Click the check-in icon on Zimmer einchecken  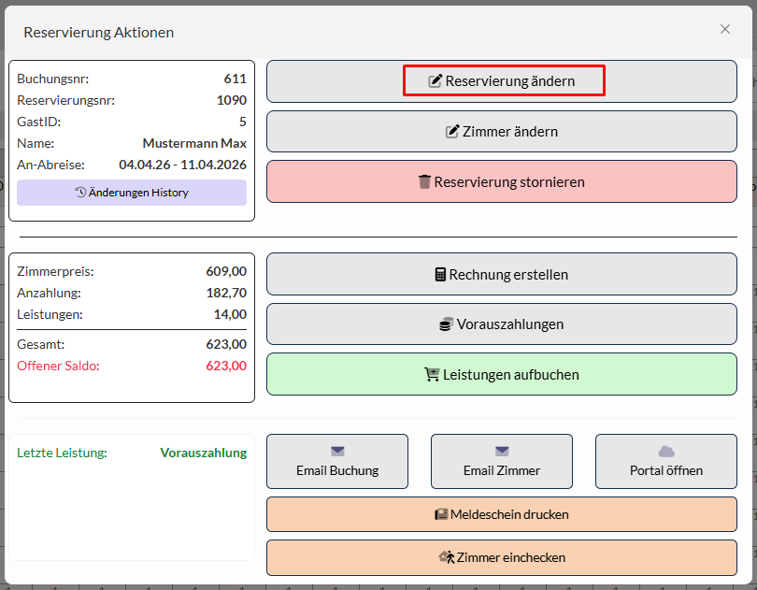point(446,557)
